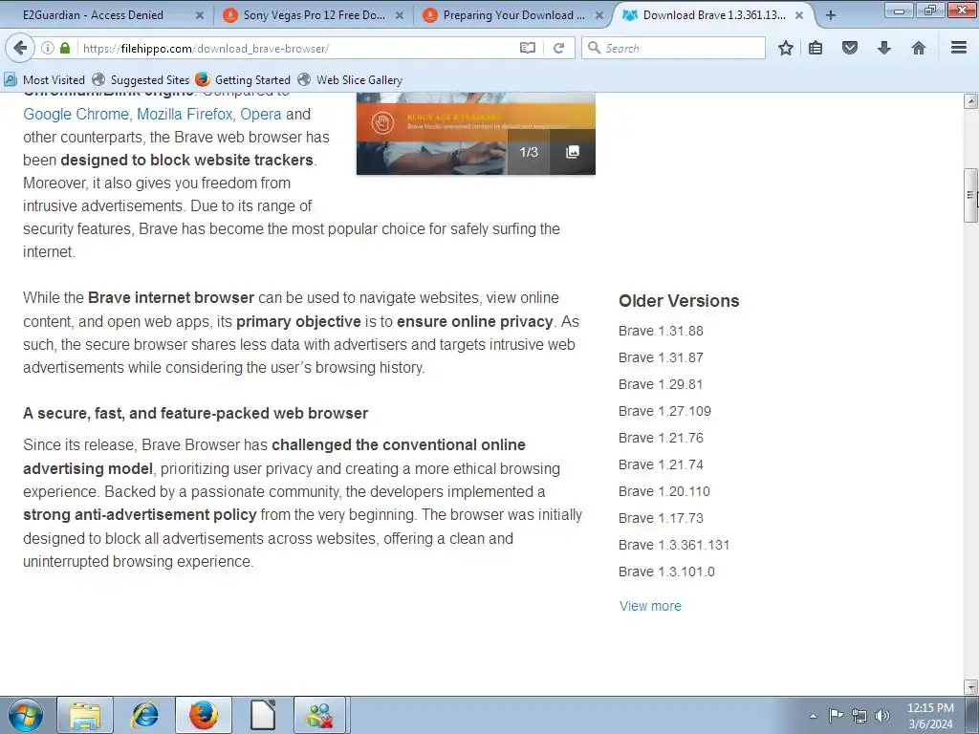
Task: Close the Sony Vegas Pro 12 tab
Action: (x=400, y=15)
